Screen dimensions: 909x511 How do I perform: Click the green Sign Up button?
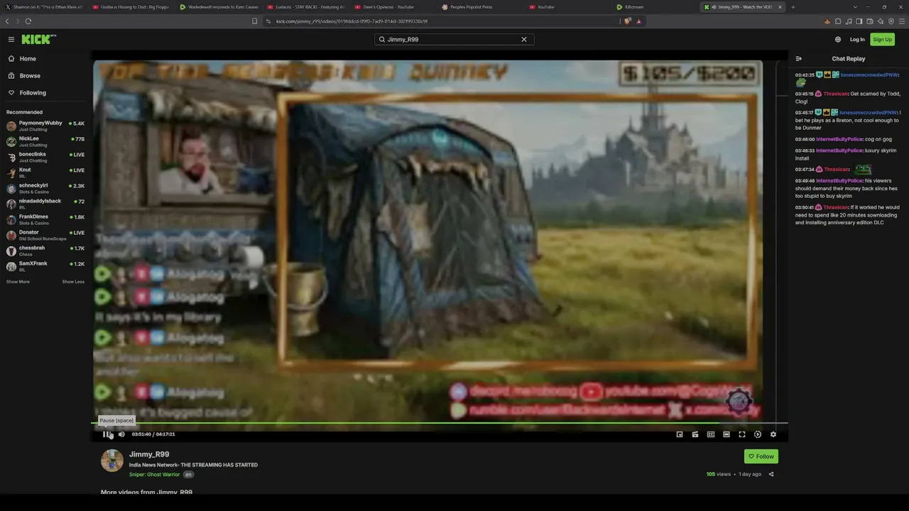(x=883, y=40)
